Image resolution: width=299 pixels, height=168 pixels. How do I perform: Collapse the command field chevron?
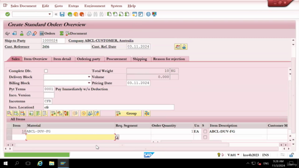pyautogui.click(x=56, y=14)
